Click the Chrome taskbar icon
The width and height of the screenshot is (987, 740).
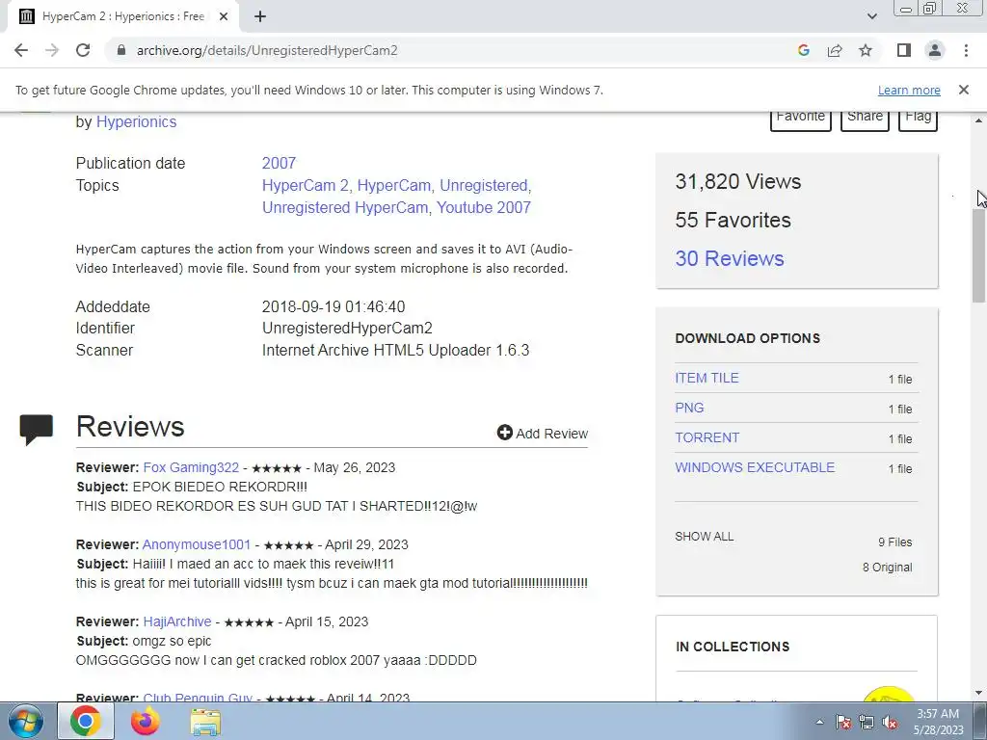pyautogui.click(x=86, y=721)
